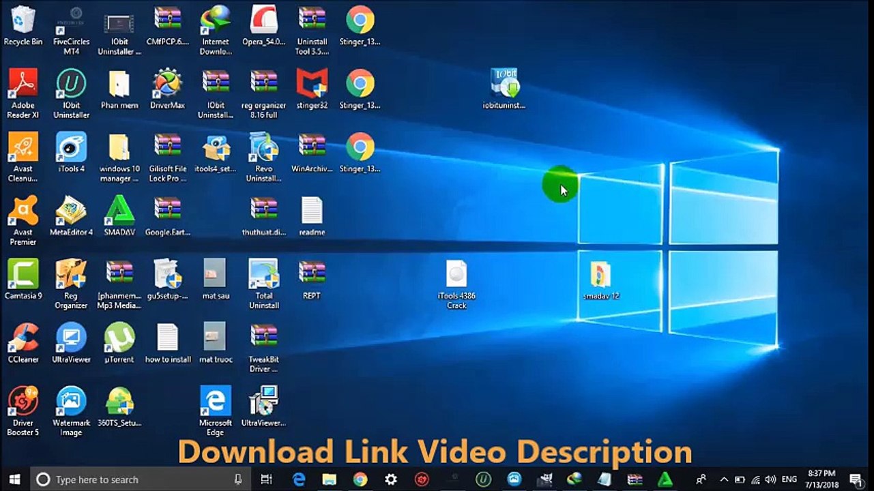This screenshot has height=491, width=874.
Task: Select the Google.Eart archive file
Action: tap(167, 216)
